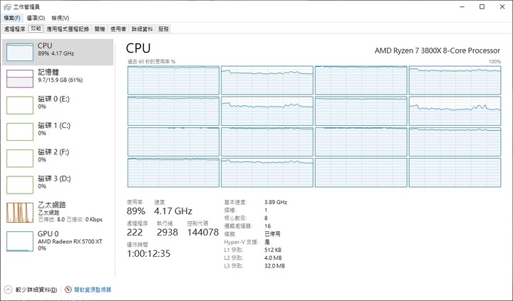
Task: Open 開啟資源監視器 link
Action: [x=93, y=290]
